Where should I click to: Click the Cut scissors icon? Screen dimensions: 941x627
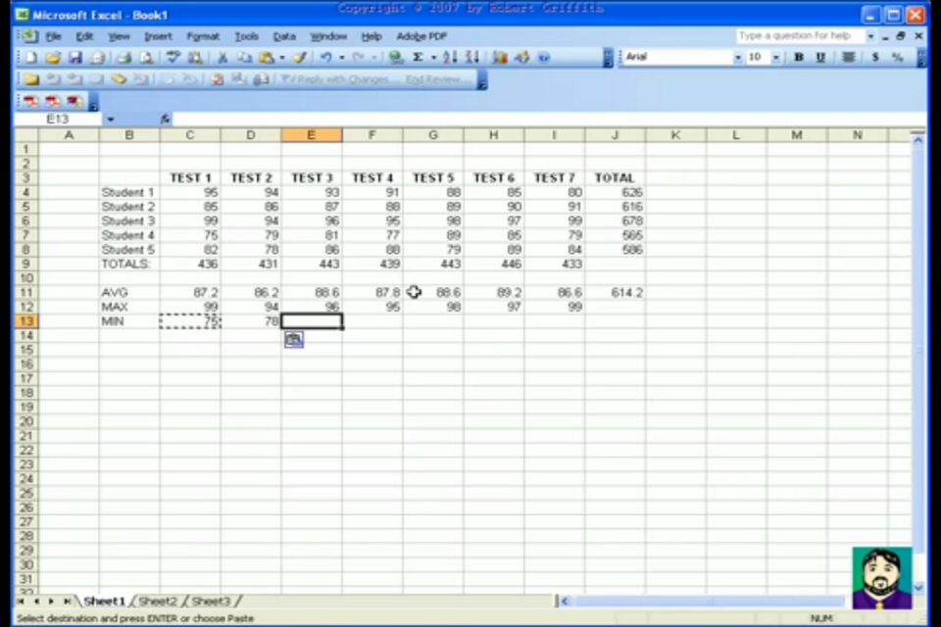pos(223,58)
